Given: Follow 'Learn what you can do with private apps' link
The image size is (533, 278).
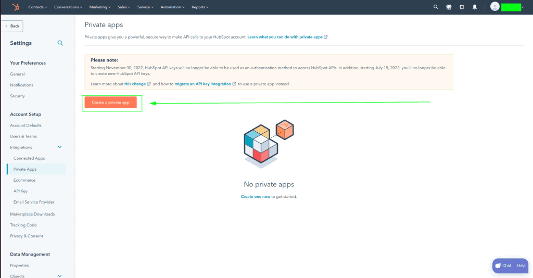Looking at the screenshot, I should click(285, 37).
